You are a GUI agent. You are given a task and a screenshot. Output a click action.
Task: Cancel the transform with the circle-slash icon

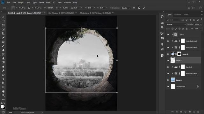click(139, 8)
